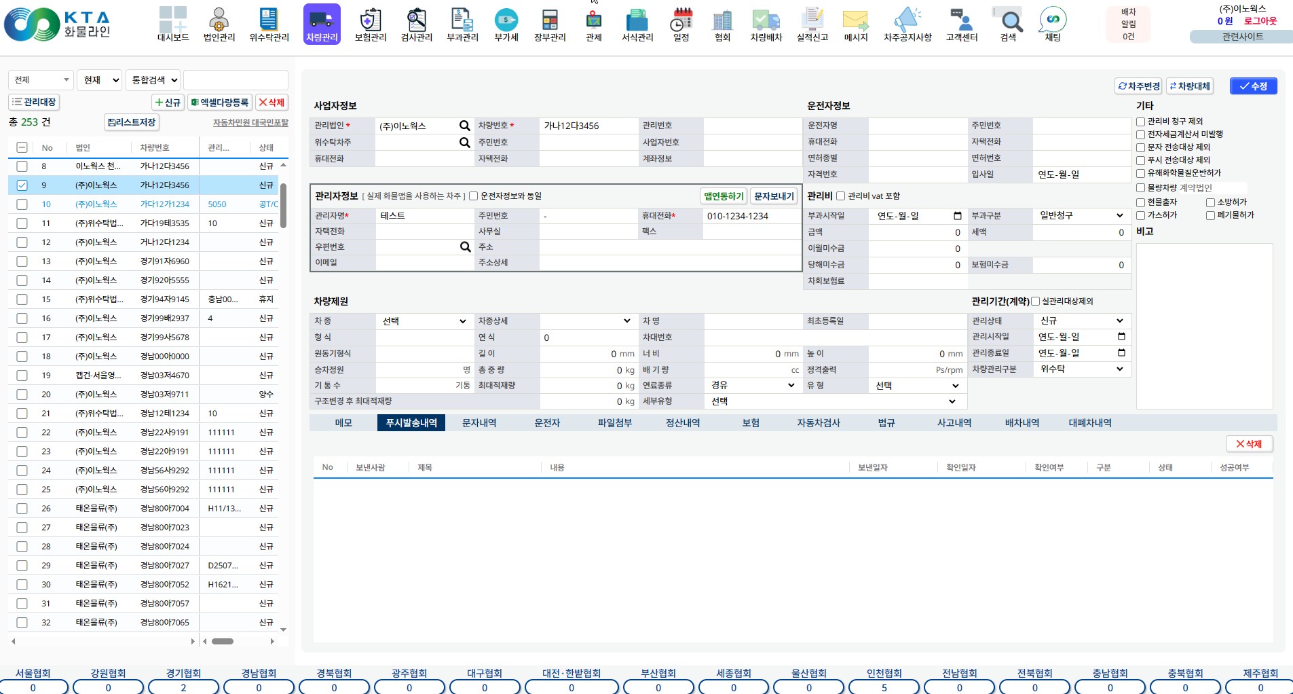Open the 통합검색 dropdown filter
This screenshot has width=1293, height=694.
pos(154,80)
